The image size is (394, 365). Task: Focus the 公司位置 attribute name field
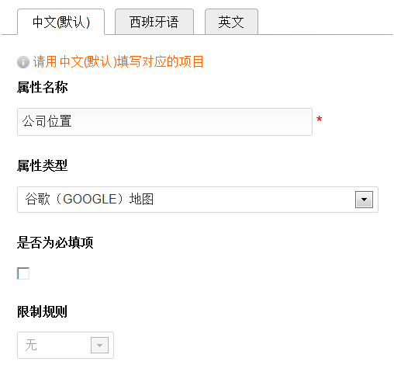[164, 122]
